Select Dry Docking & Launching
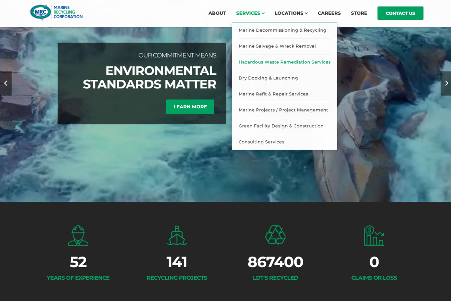The height and width of the screenshot is (301, 451). tap(268, 78)
